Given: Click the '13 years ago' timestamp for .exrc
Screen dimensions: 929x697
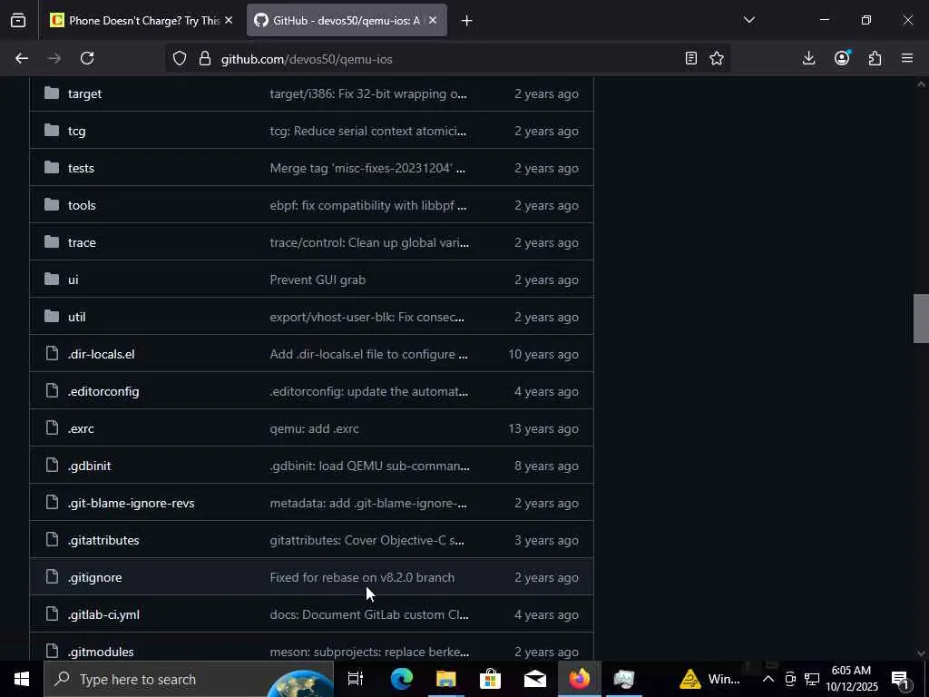Looking at the screenshot, I should (543, 428).
